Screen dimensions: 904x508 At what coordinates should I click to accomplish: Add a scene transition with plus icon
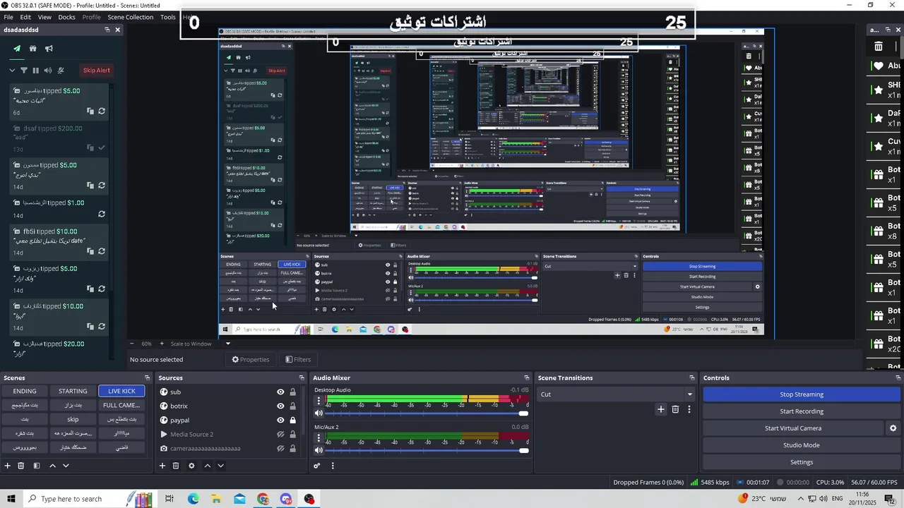661,409
